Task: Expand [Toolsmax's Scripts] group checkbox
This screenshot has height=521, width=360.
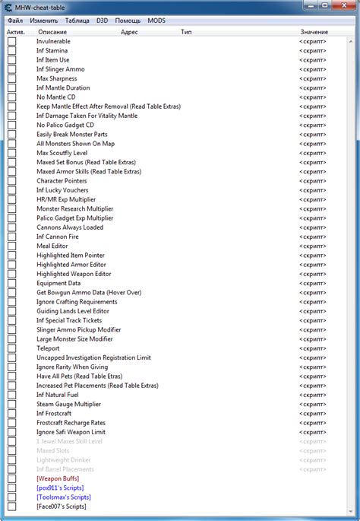Action: 12,497
